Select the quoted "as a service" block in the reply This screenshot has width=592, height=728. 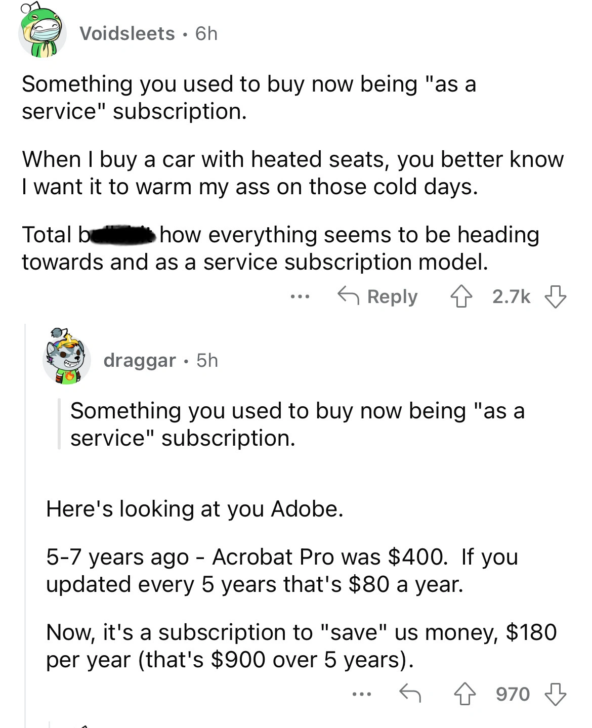coord(297,424)
